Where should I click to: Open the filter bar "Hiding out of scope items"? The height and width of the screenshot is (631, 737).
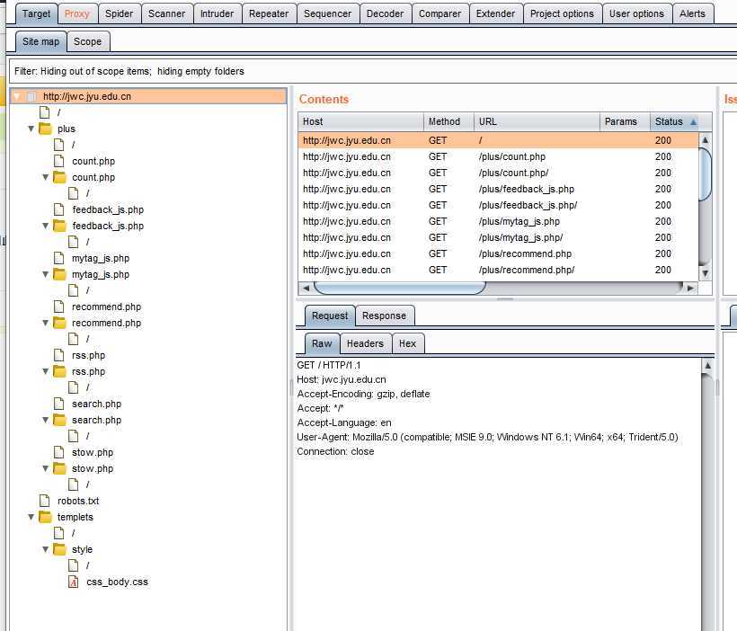(x=373, y=71)
